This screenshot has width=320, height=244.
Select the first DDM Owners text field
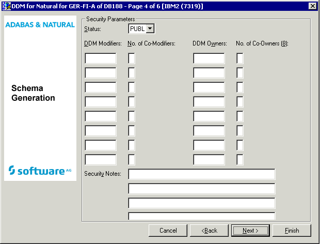click(209, 58)
